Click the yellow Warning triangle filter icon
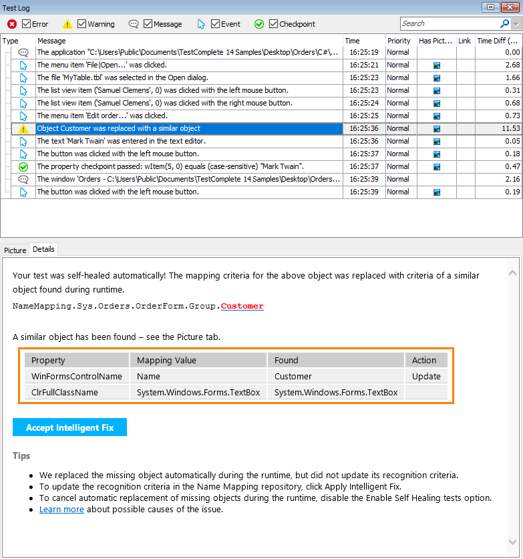Screen dimensions: 523x559 (x=67, y=24)
